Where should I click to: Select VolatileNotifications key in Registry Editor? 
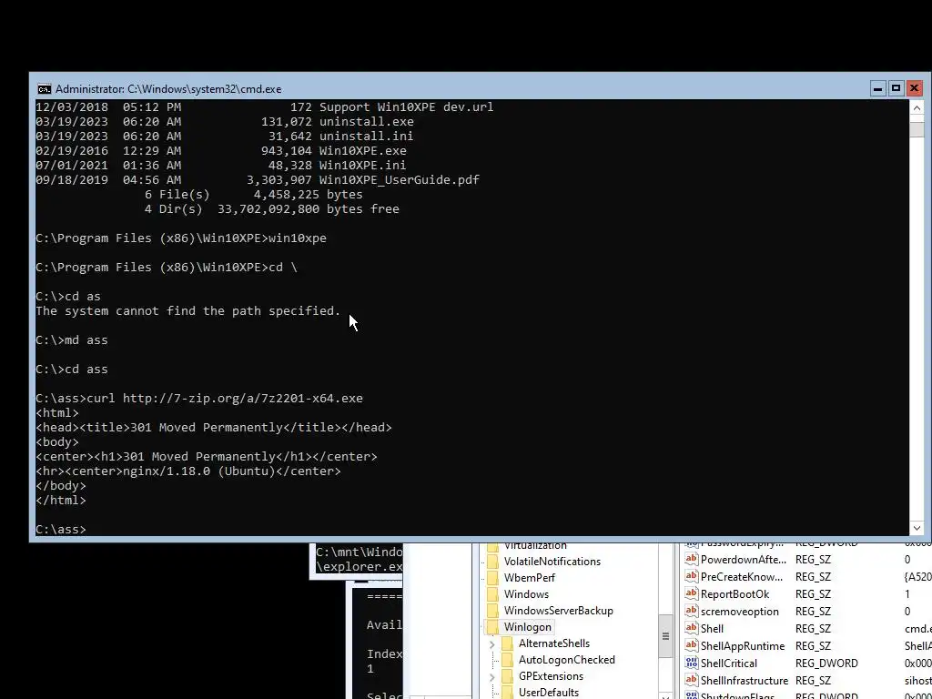pos(552,561)
